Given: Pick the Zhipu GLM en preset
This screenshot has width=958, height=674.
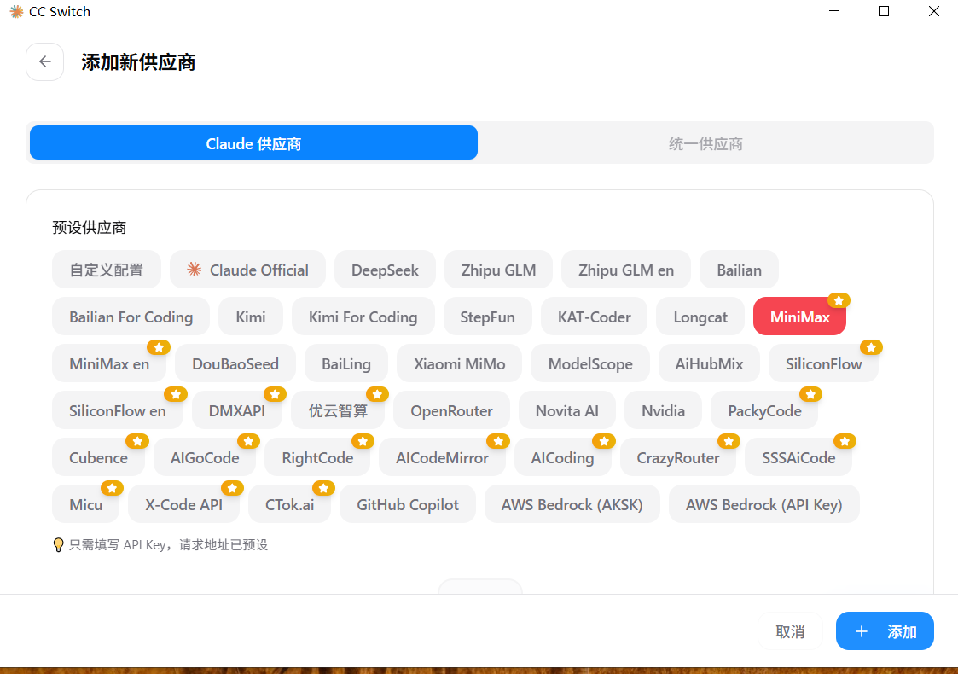Looking at the screenshot, I should (x=626, y=270).
